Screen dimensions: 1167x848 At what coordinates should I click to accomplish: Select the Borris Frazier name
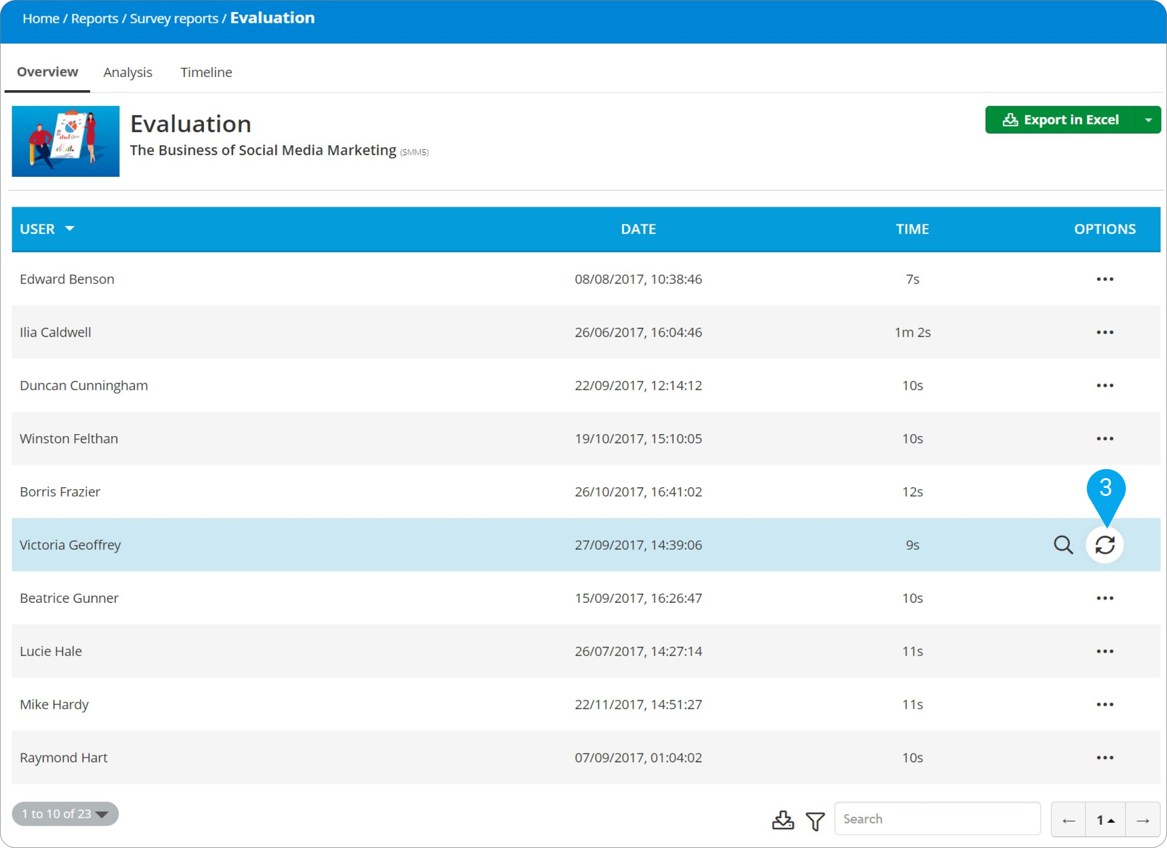[x=60, y=491]
